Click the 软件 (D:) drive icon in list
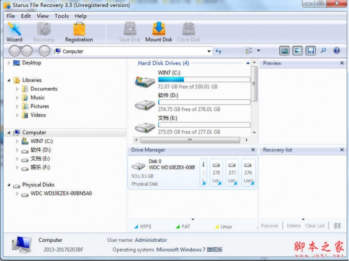 pos(145,104)
